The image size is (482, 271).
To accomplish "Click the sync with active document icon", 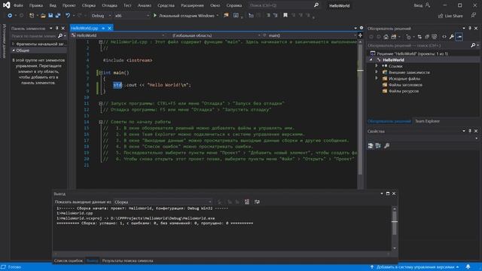I will click(419, 37).
